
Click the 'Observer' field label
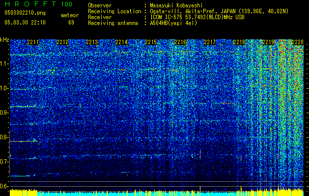tap(100, 5)
